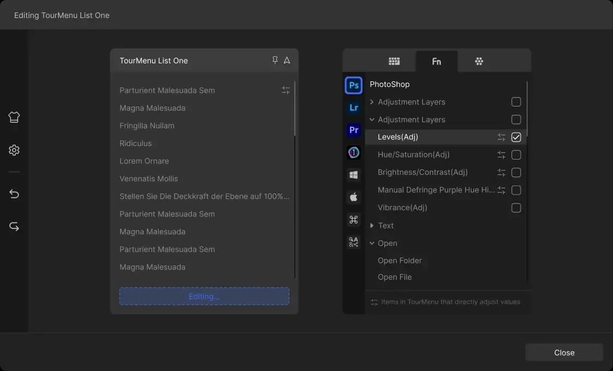
Task: Click the chef hat icon in sidebar
Action: tap(14, 117)
